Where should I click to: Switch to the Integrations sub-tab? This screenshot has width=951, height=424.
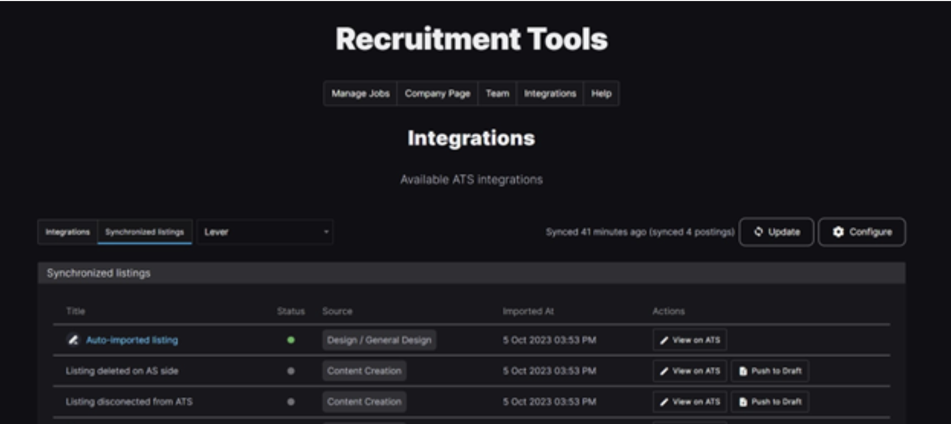[68, 232]
